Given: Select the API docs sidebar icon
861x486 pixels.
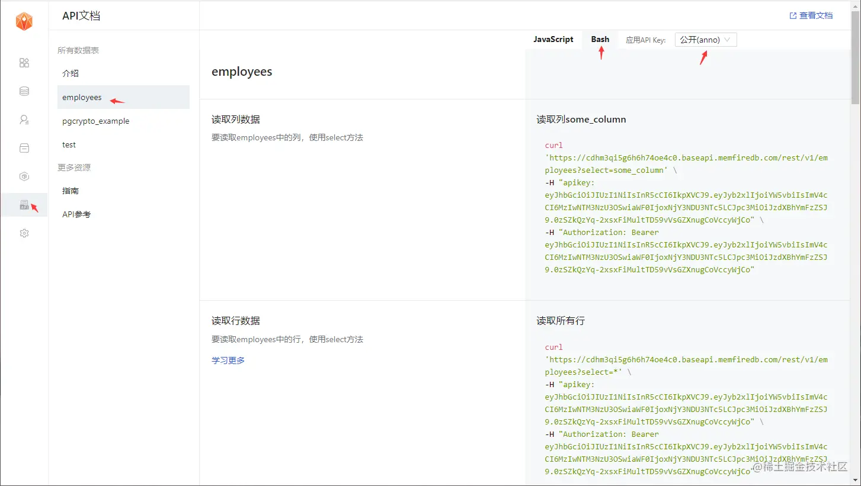Looking at the screenshot, I should pos(24,205).
